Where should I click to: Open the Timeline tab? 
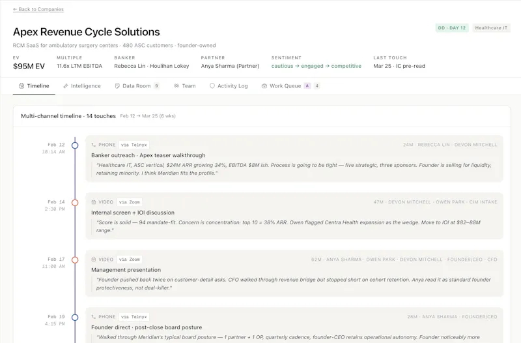[x=34, y=86]
